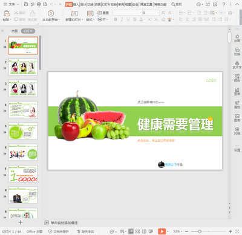242x235 pixels.
Task: Open the Slide Show (幻灯片放映) tab
Action: [x=110, y=4]
